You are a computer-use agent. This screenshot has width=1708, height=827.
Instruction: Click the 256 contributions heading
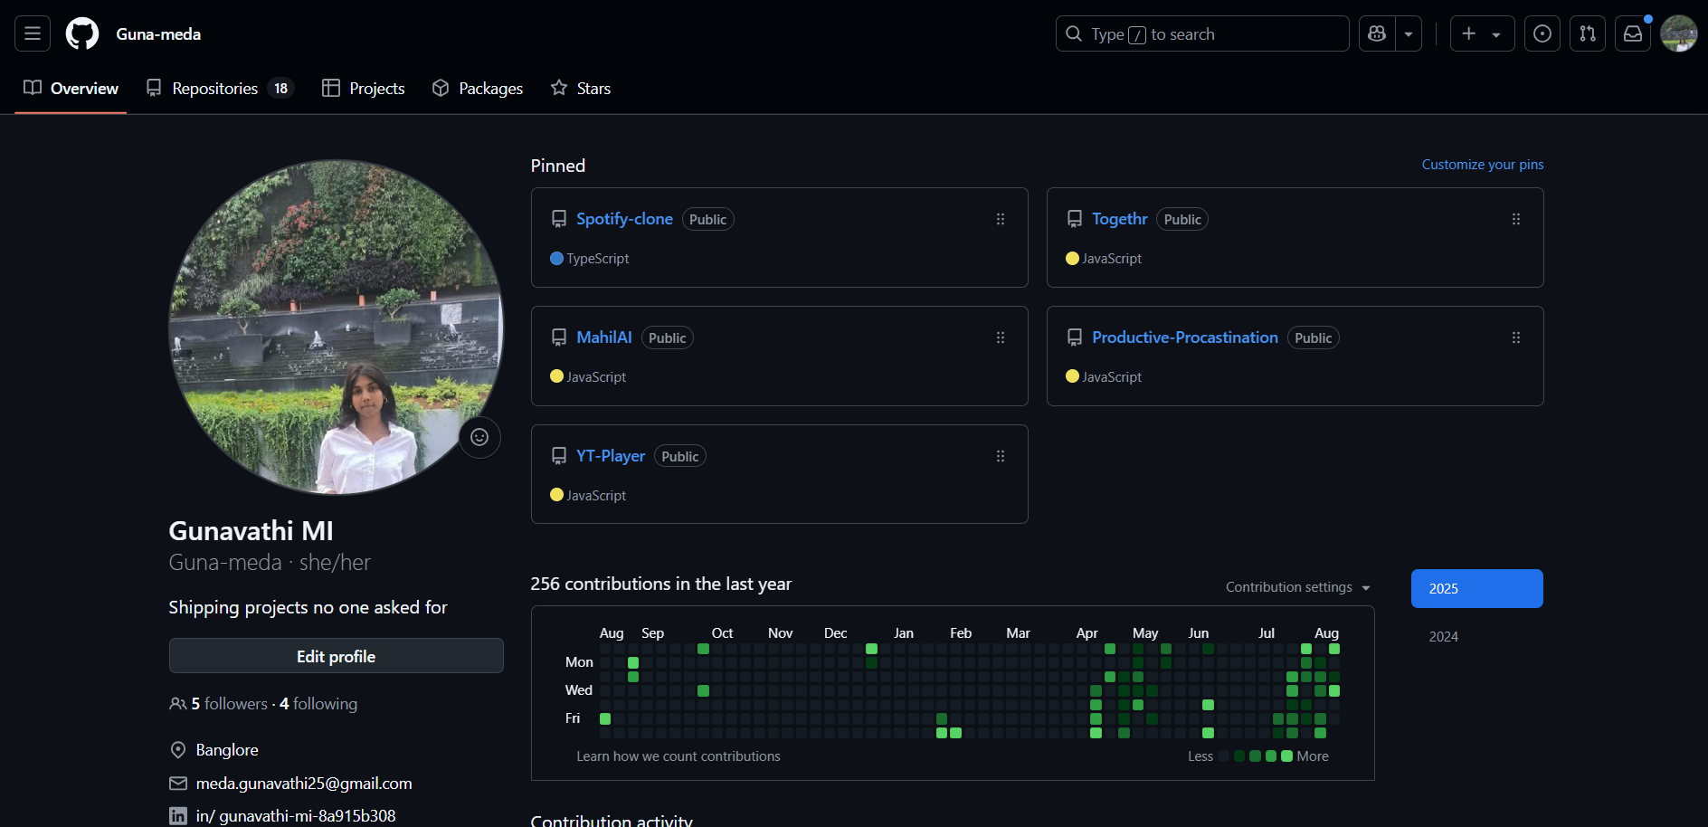[660, 585]
